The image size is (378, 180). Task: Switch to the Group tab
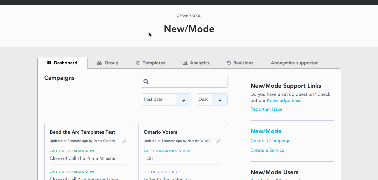point(107,63)
